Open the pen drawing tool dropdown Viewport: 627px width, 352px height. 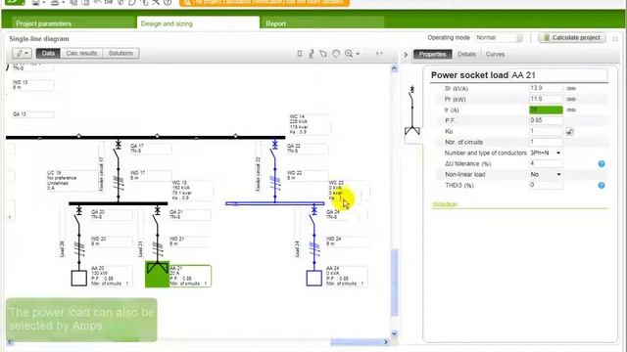pos(22,53)
